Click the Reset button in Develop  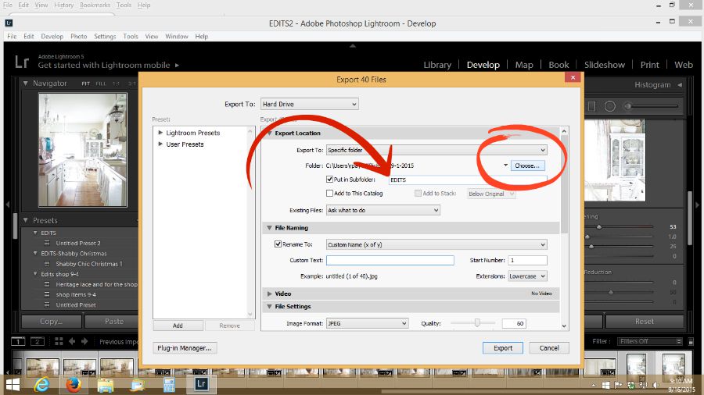coord(645,321)
